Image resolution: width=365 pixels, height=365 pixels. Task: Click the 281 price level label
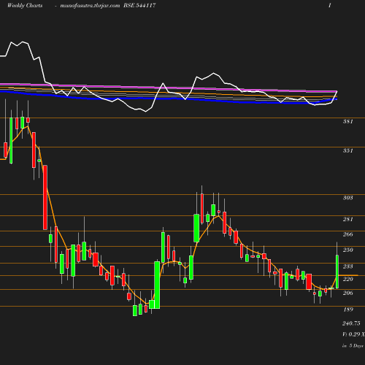pos(348,219)
